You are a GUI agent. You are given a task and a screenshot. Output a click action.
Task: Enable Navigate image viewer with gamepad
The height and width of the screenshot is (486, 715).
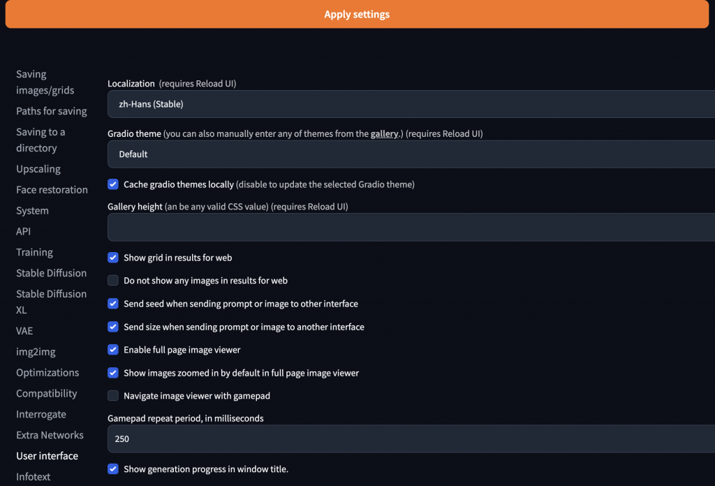click(113, 396)
